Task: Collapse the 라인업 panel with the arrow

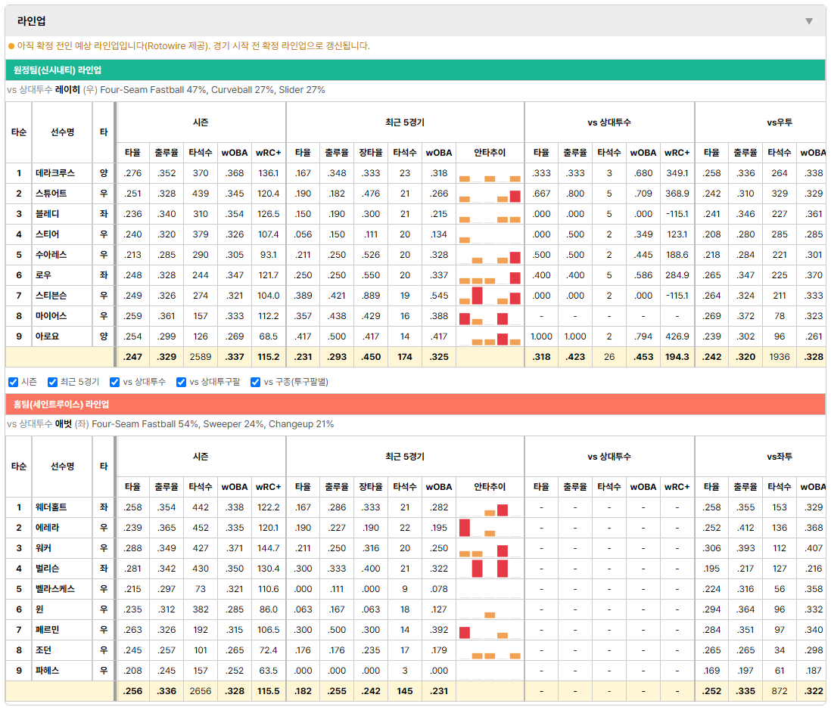Action: (x=809, y=21)
